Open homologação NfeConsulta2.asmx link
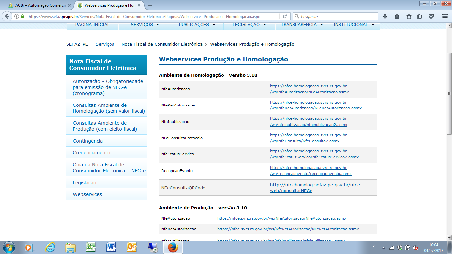This screenshot has width=452, height=254. (x=308, y=138)
